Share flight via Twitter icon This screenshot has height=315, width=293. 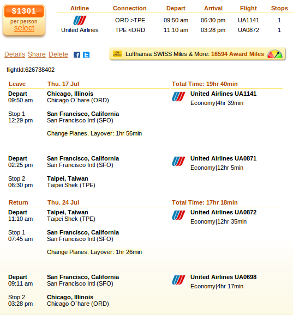(x=86, y=55)
